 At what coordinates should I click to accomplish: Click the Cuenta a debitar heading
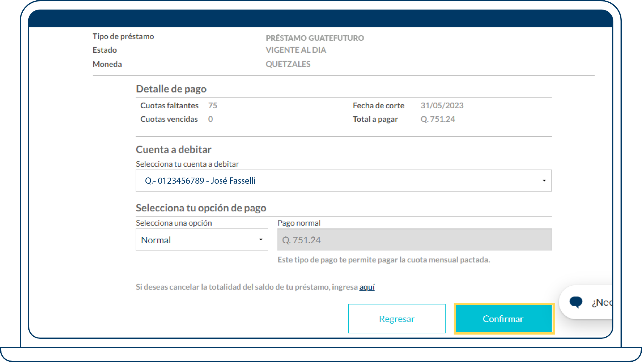tap(173, 149)
